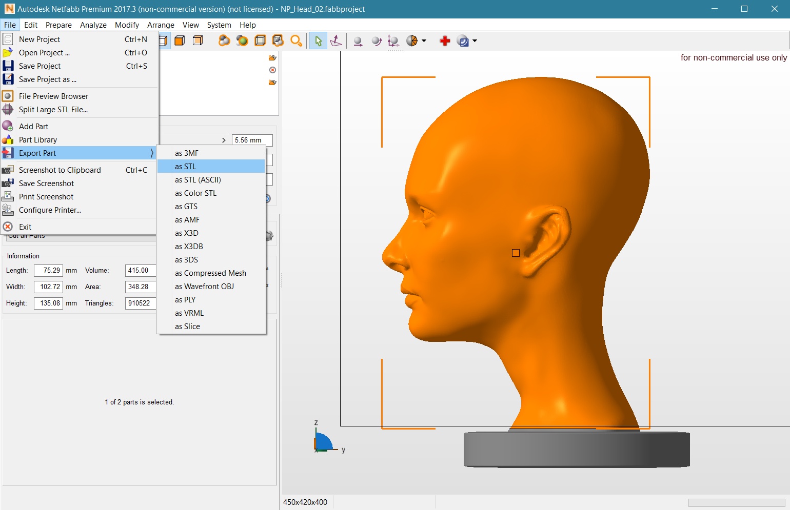Click the scale part icon
Viewport: 790px width, 510px height.
393,42
